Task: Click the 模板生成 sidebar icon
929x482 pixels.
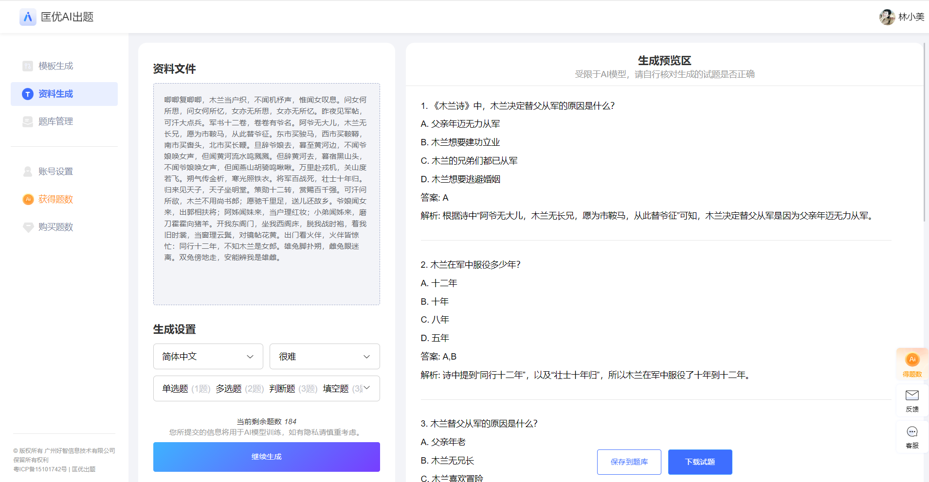Action: [28, 66]
